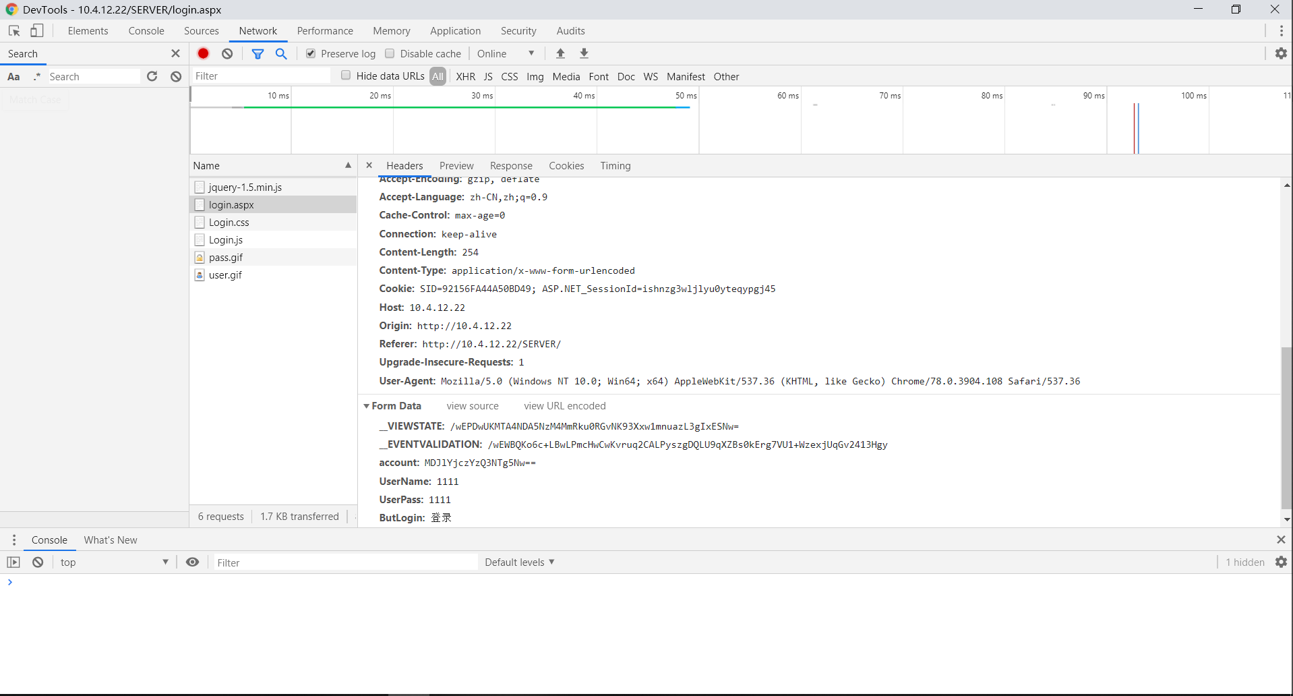The image size is (1293, 696).
Task: Open the Performance tab
Action: pyautogui.click(x=325, y=31)
